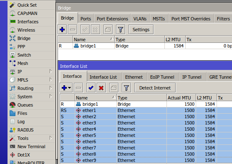
Task: Sort Interface List by Type column
Action: point(141,98)
